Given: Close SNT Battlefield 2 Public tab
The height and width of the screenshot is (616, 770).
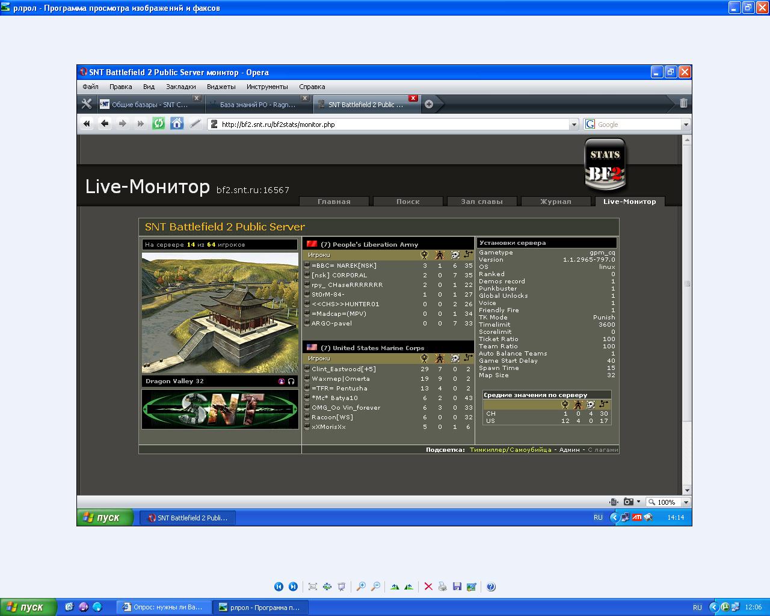Looking at the screenshot, I should click(413, 98).
